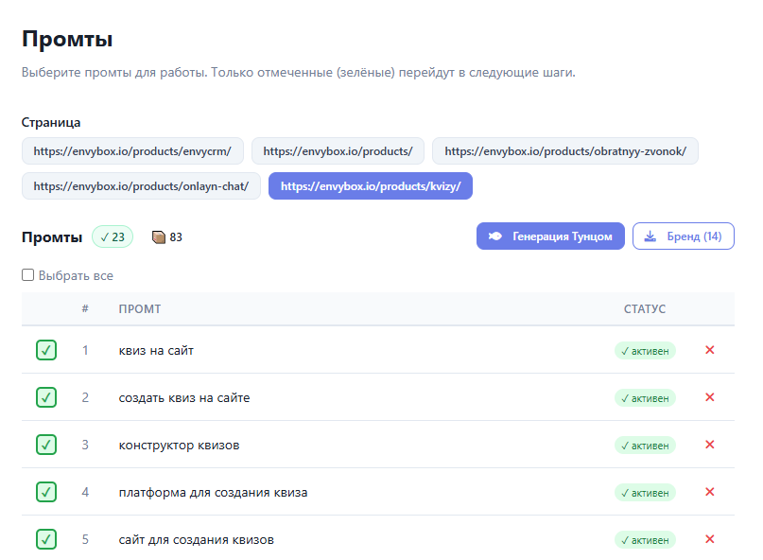Viewport: 763px width, 560px height.
Task: Remove prompt "создать квиз на сайте" via X icon
Action: (710, 397)
